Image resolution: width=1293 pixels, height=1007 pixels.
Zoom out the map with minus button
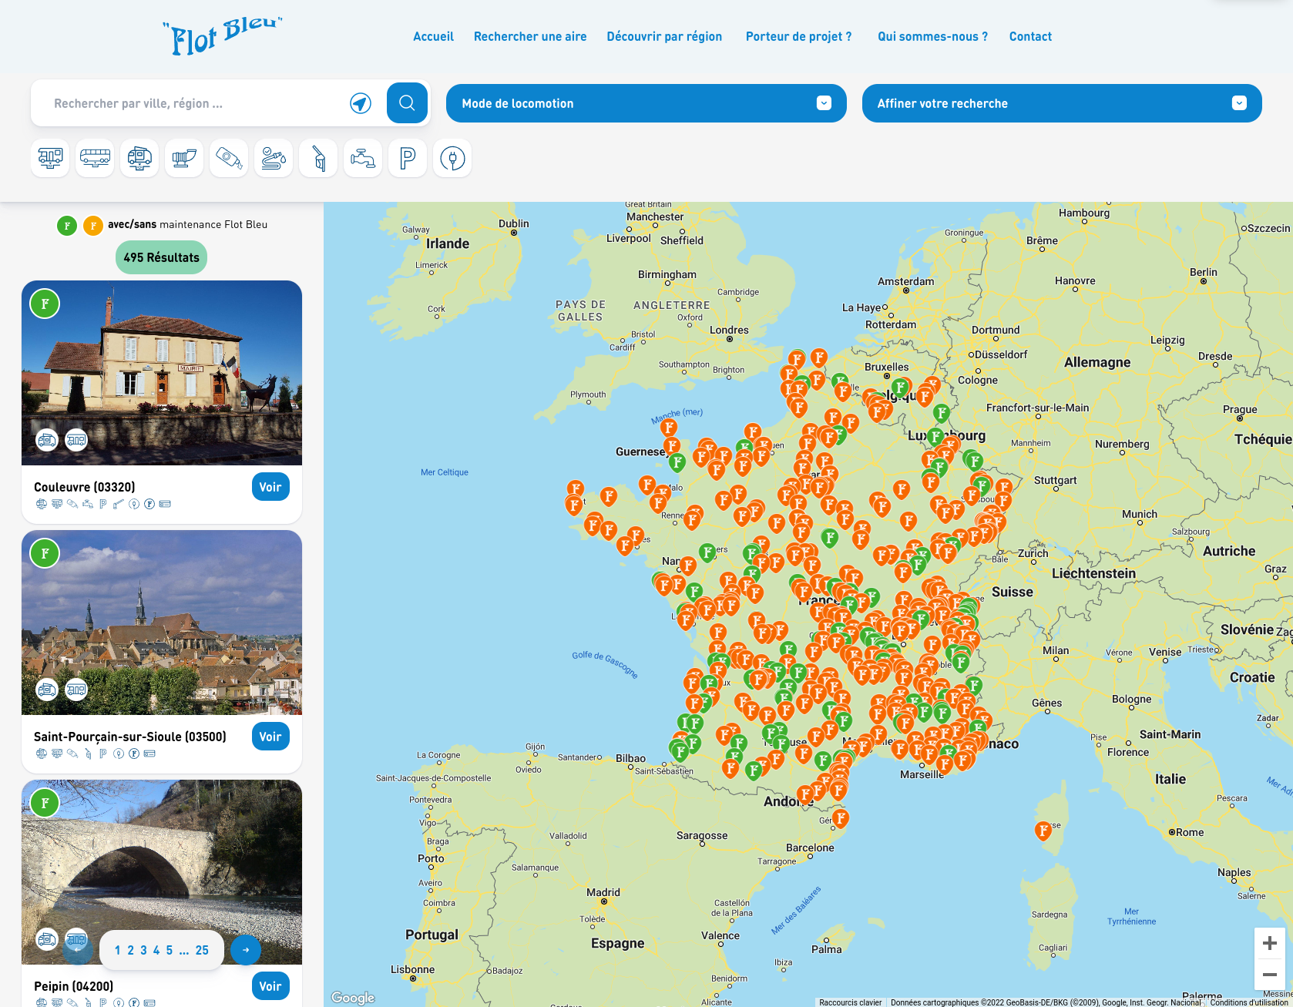1270,975
